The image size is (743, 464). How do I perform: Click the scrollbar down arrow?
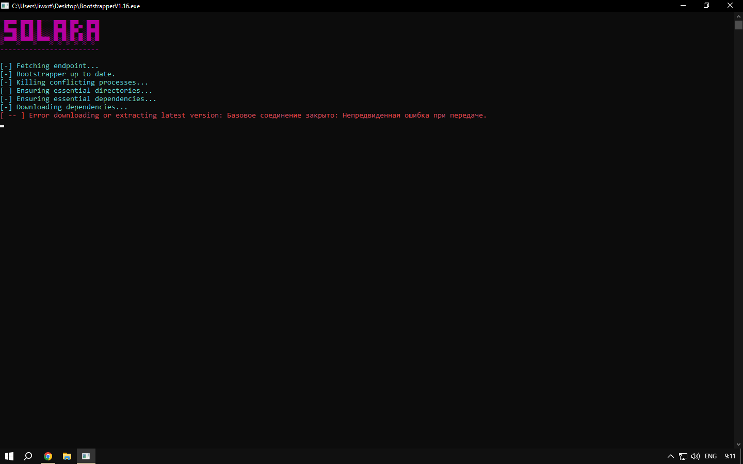738,444
